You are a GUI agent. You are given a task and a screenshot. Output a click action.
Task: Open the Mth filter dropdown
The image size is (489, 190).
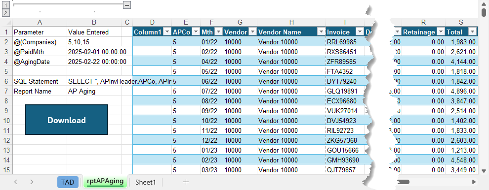(219, 32)
